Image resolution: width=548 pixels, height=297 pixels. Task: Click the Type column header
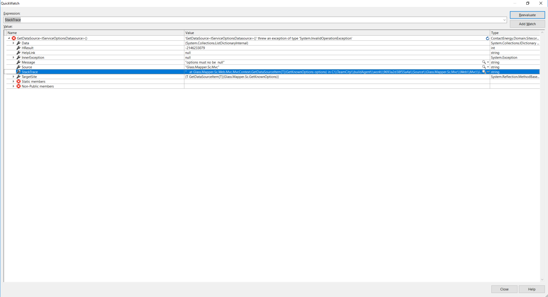point(515,33)
